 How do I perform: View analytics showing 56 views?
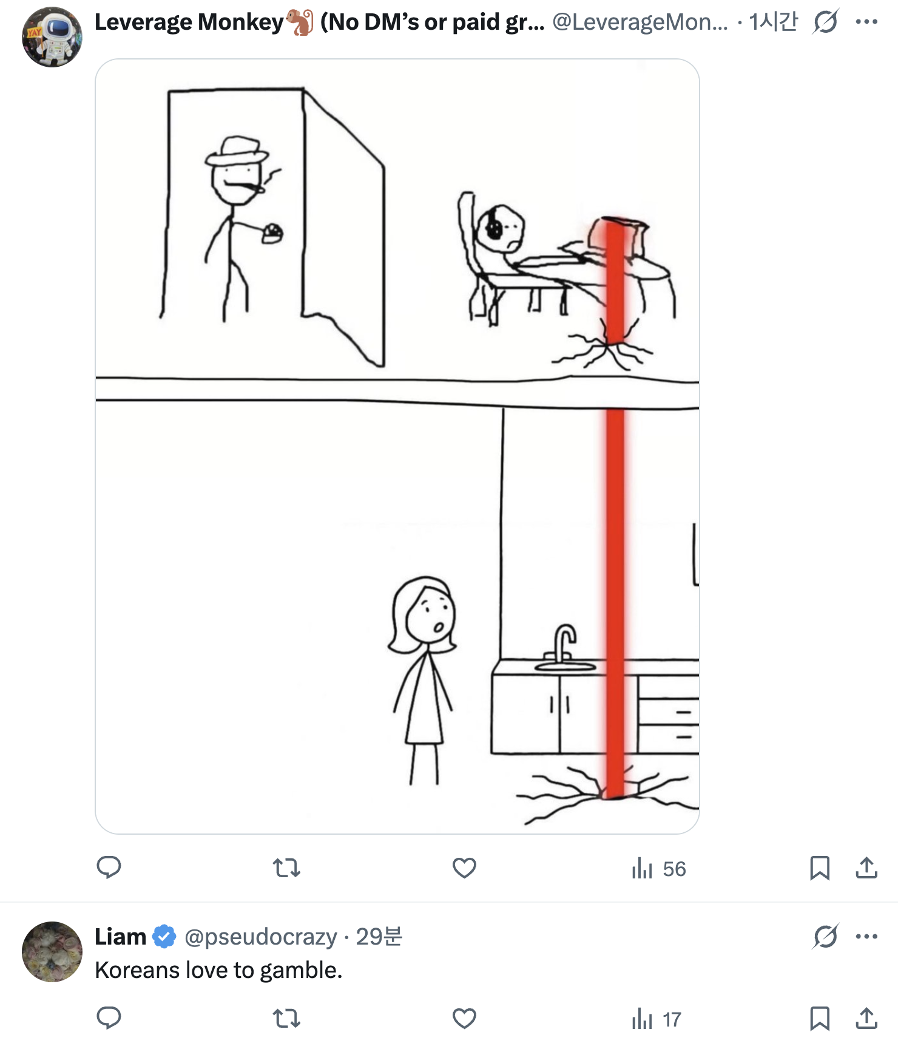[x=658, y=869]
